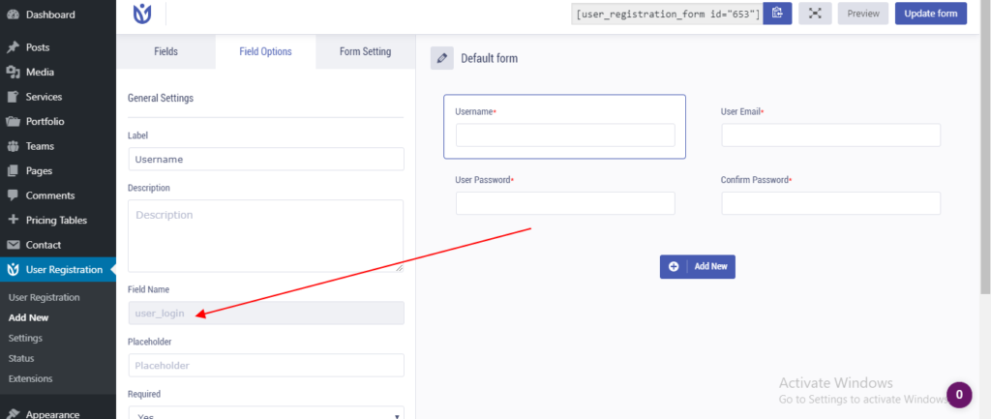Click the Preview button
Image resolution: width=991 pixels, height=419 pixels.
tap(862, 14)
